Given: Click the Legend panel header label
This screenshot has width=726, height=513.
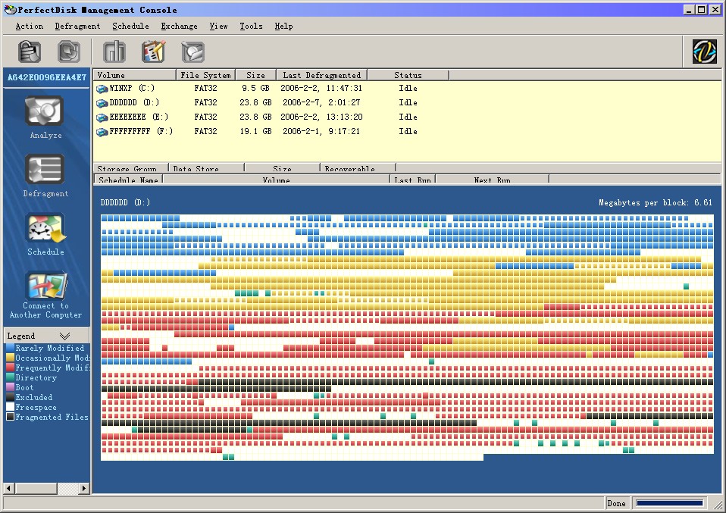Looking at the screenshot, I should [x=20, y=336].
